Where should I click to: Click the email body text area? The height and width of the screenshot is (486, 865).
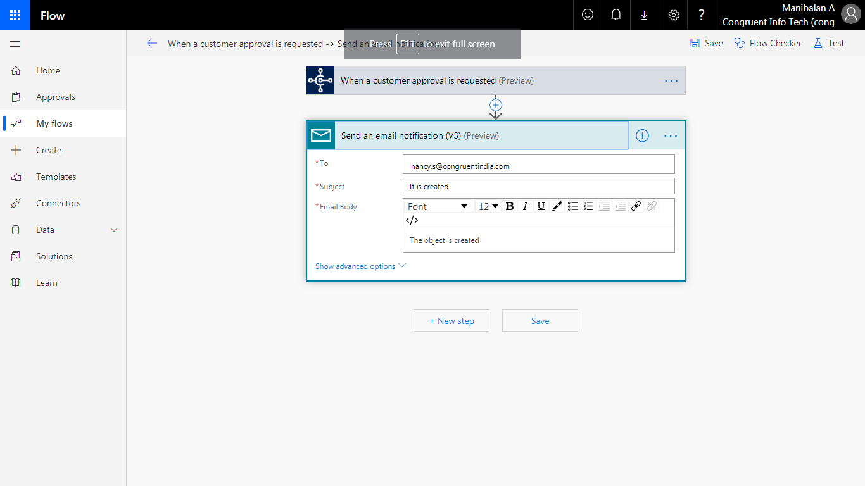coord(539,240)
